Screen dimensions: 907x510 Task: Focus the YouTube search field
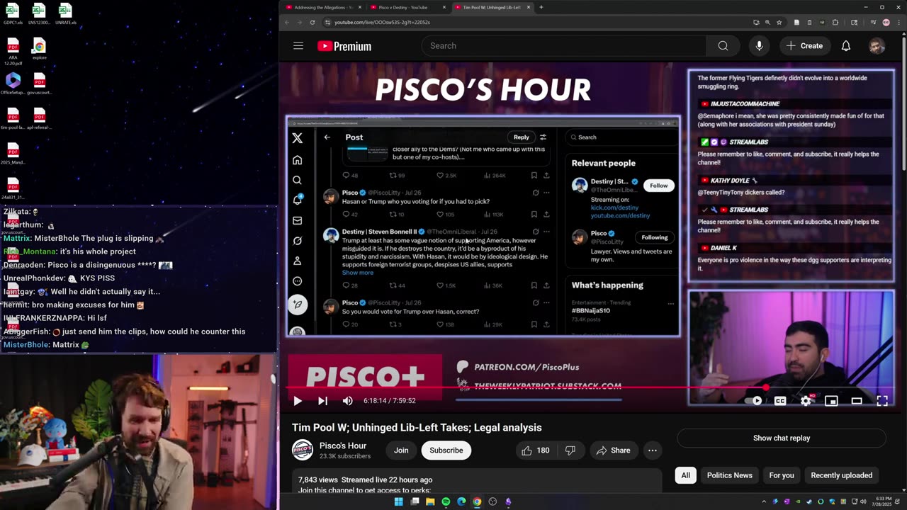(x=563, y=46)
